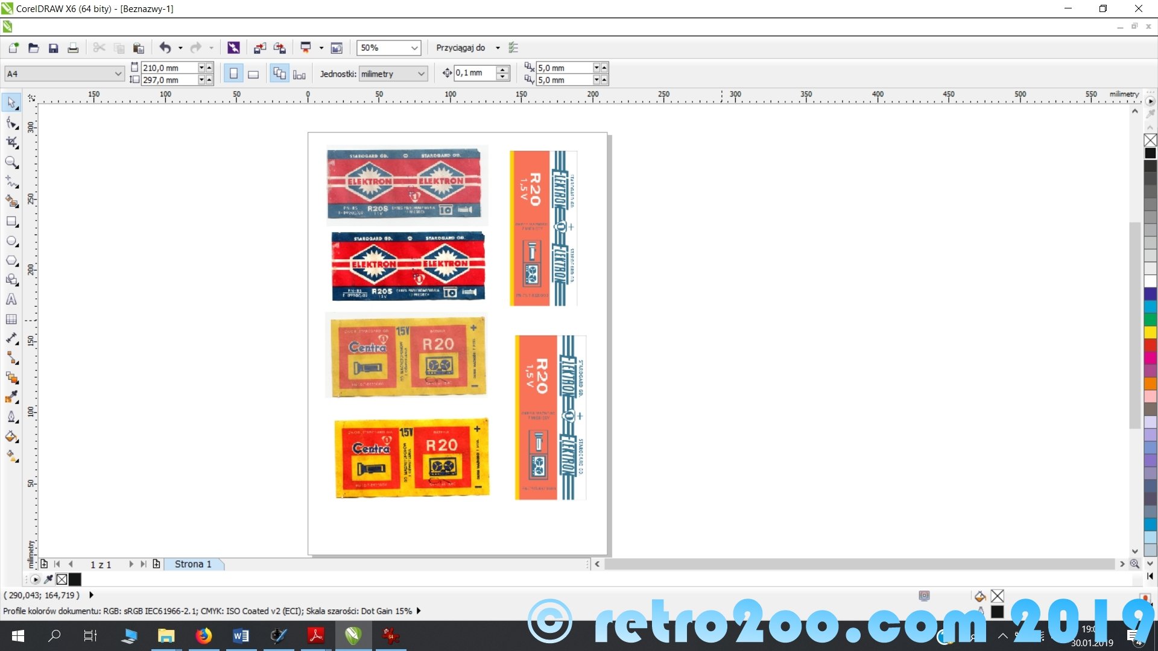The width and height of the screenshot is (1158, 651).
Task: Open Firefox from the Windows taskbar
Action: click(203, 636)
